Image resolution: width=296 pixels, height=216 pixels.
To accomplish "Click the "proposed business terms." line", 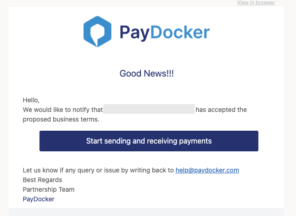I will click(61, 119).
